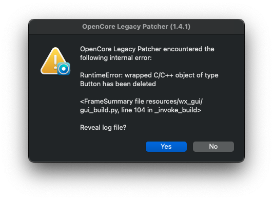Click the OpenCore Legacy Patcher title bar
The width and height of the screenshot is (273, 200).
coord(136,27)
